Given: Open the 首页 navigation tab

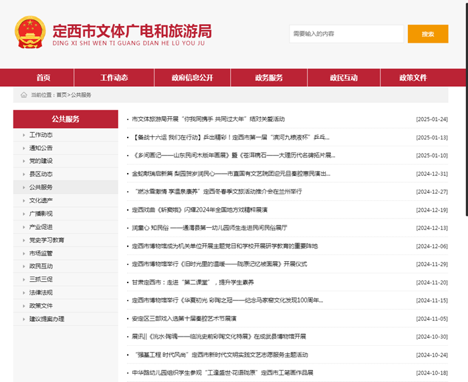Looking at the screenshot, I should pyautogui.click(x=43, y=77).
